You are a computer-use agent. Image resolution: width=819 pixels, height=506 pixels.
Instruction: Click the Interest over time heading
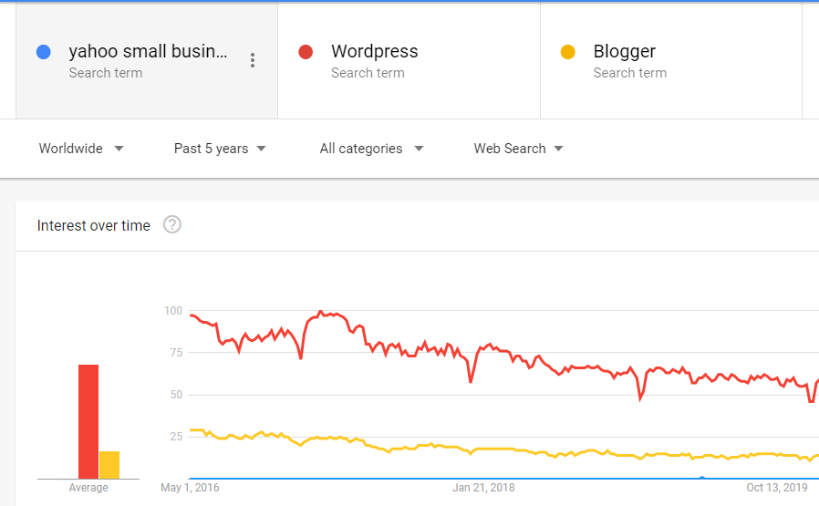[x=94, y=225]
